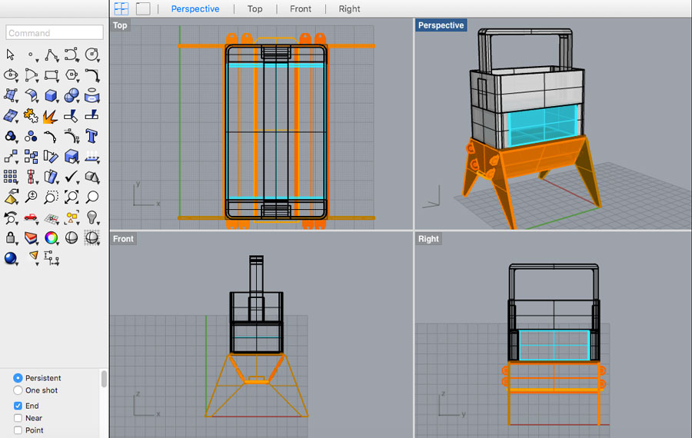Screen dimensions: 692x438
Task: Click the blue render sphere tool
Action: [x=10, y=258]
